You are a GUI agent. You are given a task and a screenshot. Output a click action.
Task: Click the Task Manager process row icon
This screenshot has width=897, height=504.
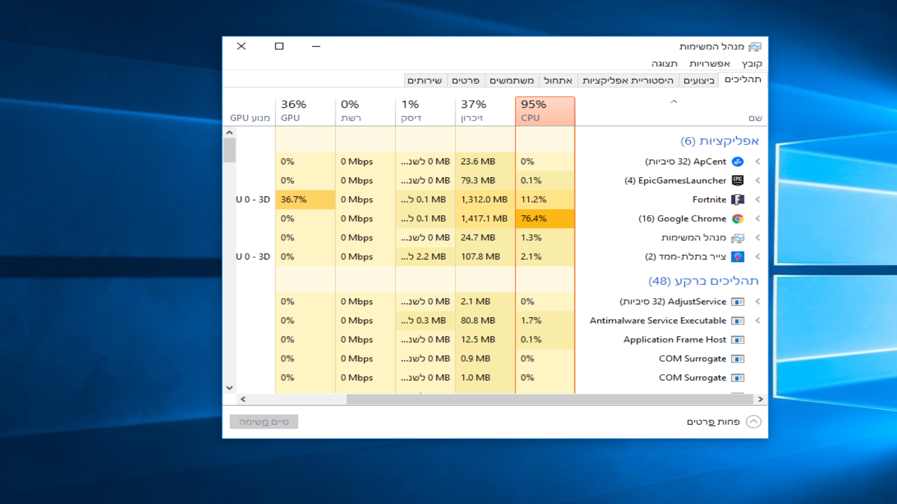point(738,238)
